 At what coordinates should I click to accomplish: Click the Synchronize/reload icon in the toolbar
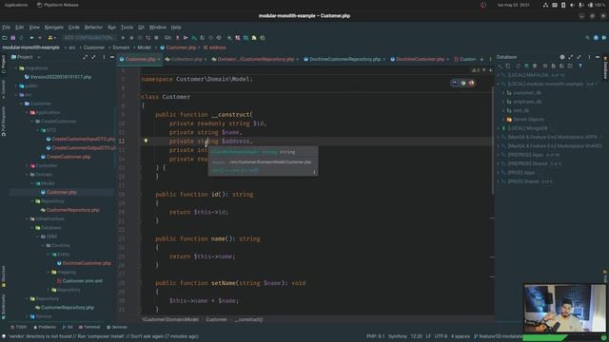(21, 38)
